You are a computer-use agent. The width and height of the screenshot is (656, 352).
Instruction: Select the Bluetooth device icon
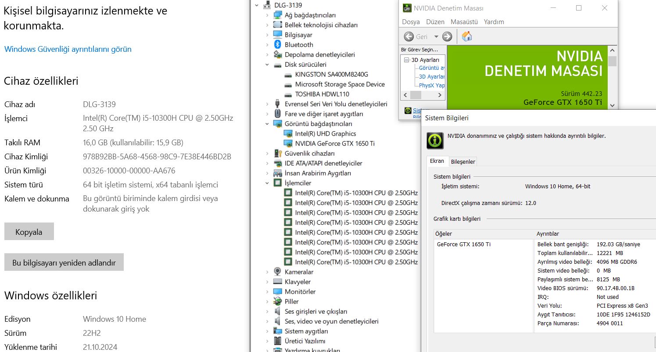pyautogui.click(x=277, y=45)
